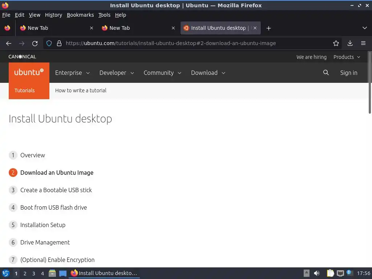The height and width of the screenshot is (279, 372).
Task: Open the Tools menu
Action: point(104,15)
